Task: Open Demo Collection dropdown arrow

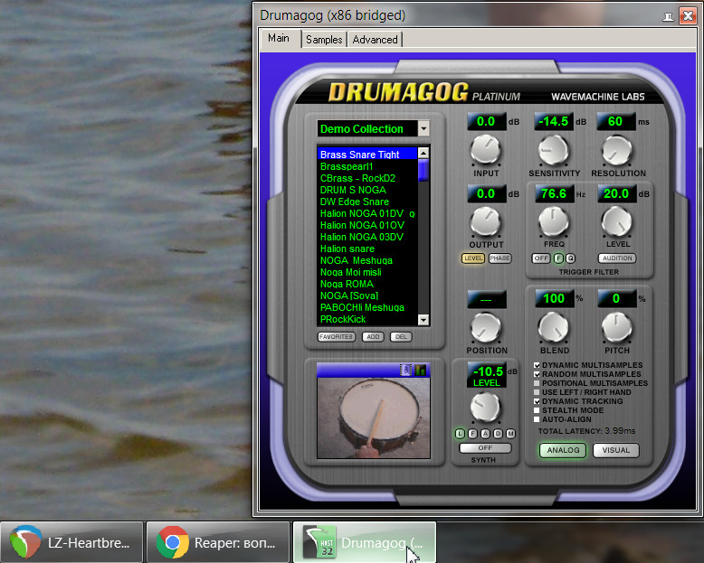Action: click(423, 129)
